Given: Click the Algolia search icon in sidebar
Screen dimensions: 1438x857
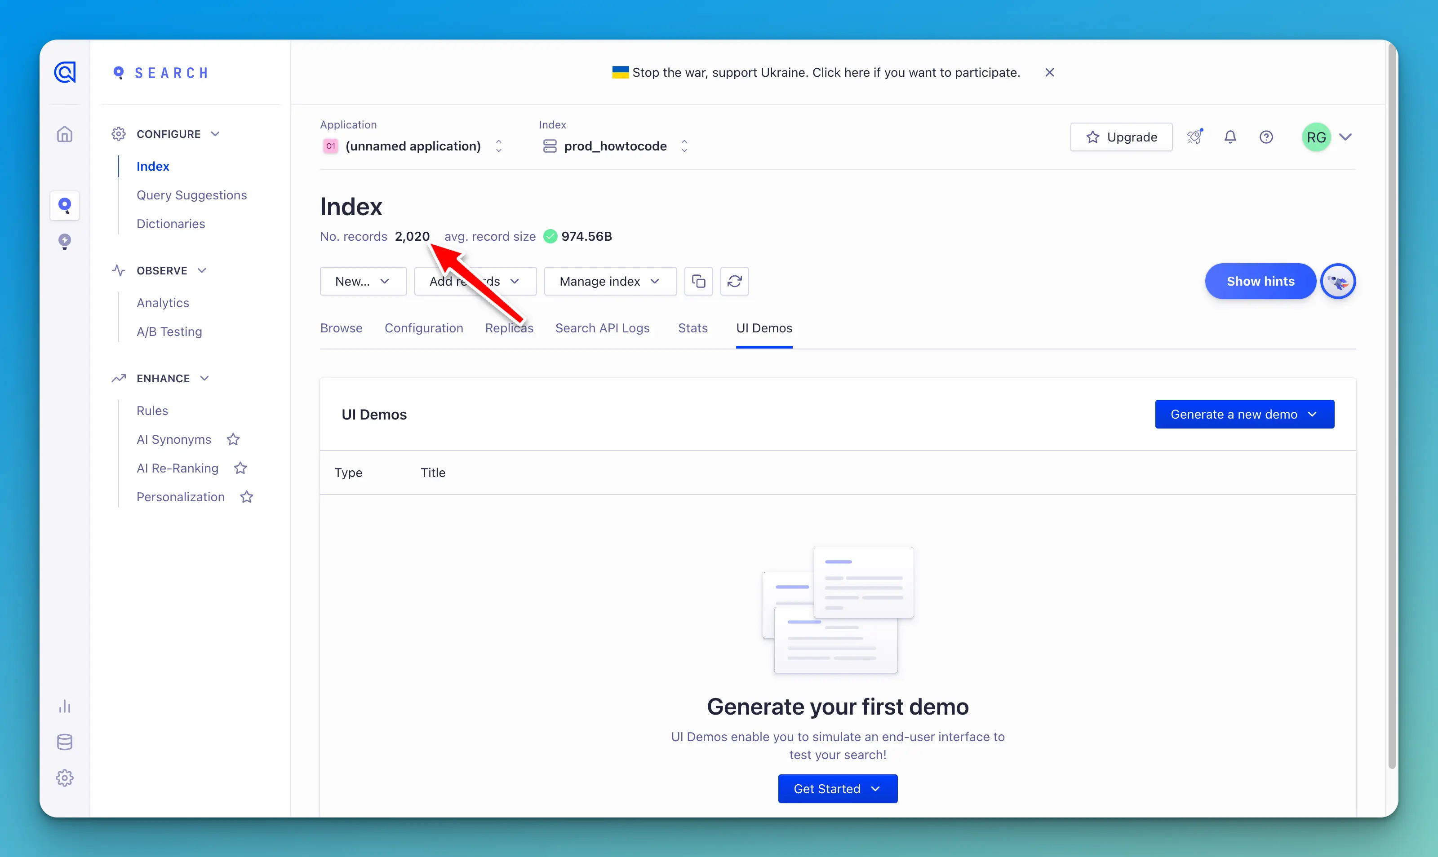Looking at the screenshot, I should tap(65, 205).
